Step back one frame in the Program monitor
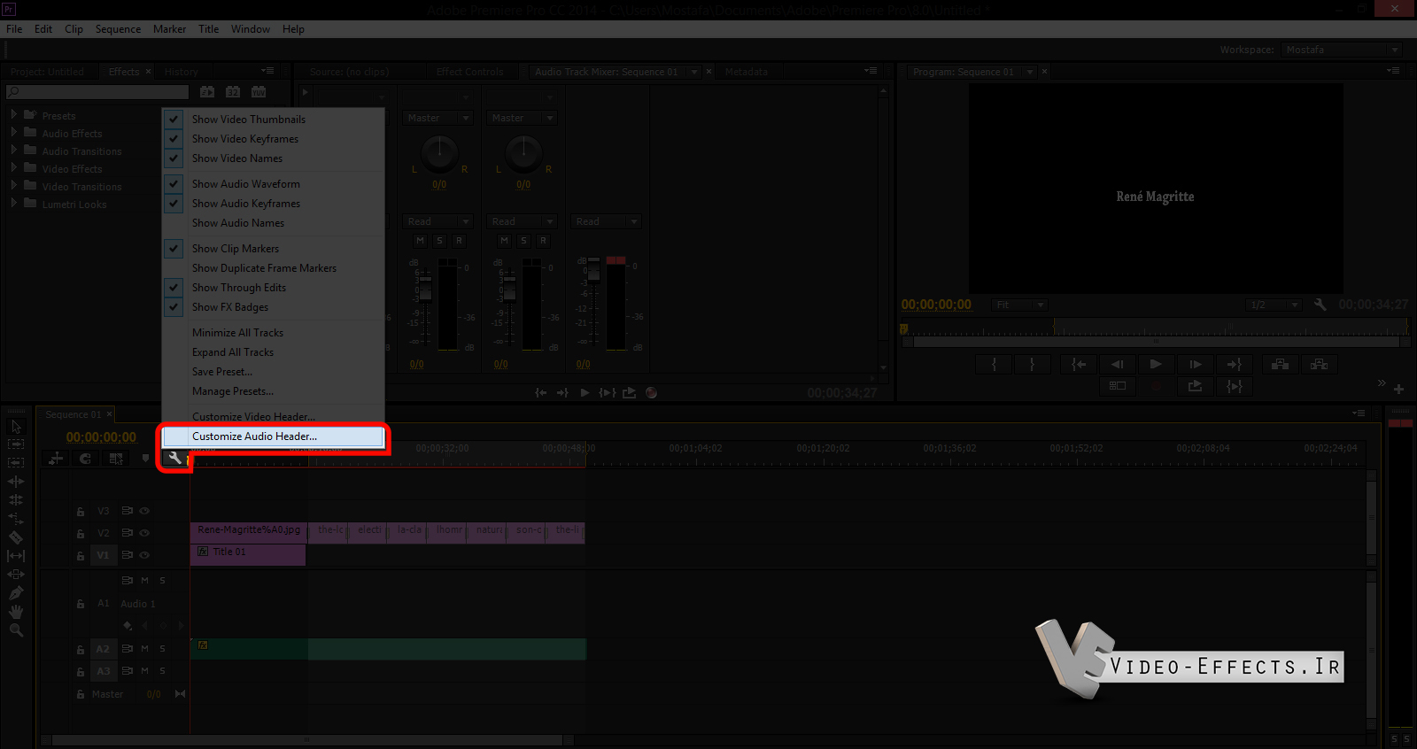The height and width of the screenshot is (749, 1417). coord(1117,364)
